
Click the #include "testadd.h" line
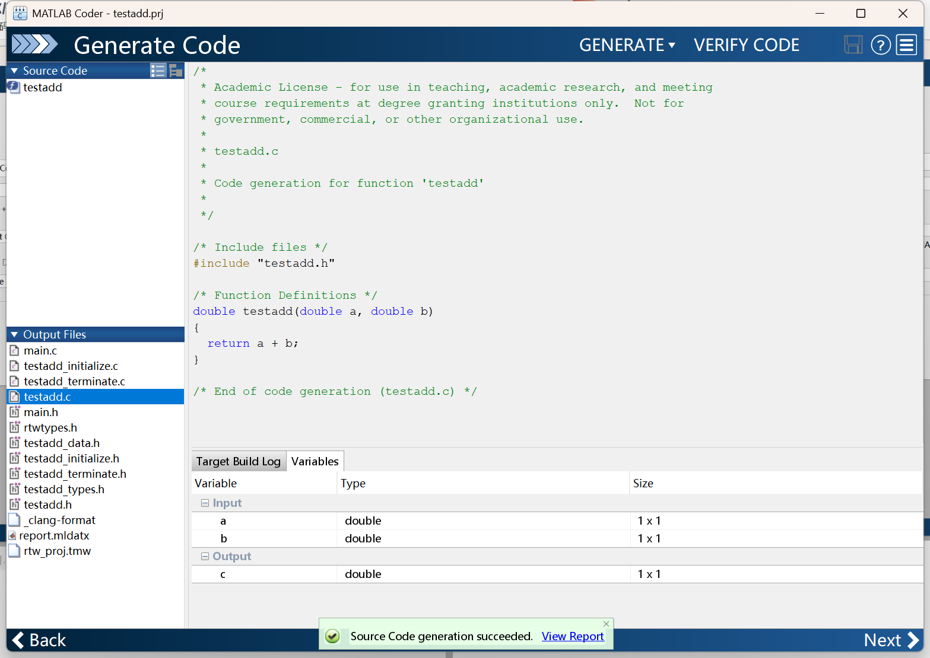[264, 263]
